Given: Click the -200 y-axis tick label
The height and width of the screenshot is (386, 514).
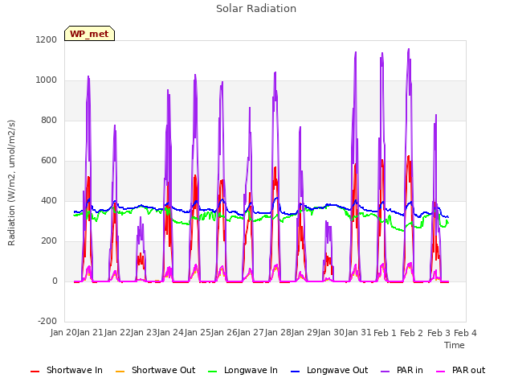Looking at the screenshot, I should click(x=47, y=322).
